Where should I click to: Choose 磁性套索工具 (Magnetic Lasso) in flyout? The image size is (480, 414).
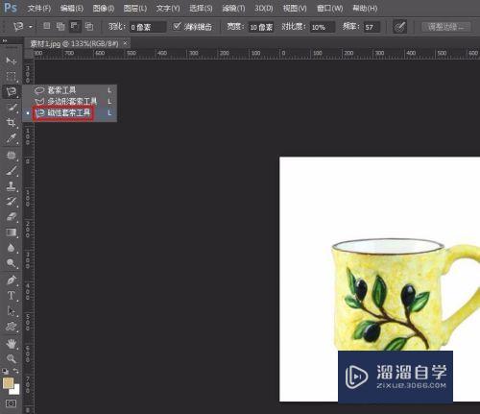(70, 112)
